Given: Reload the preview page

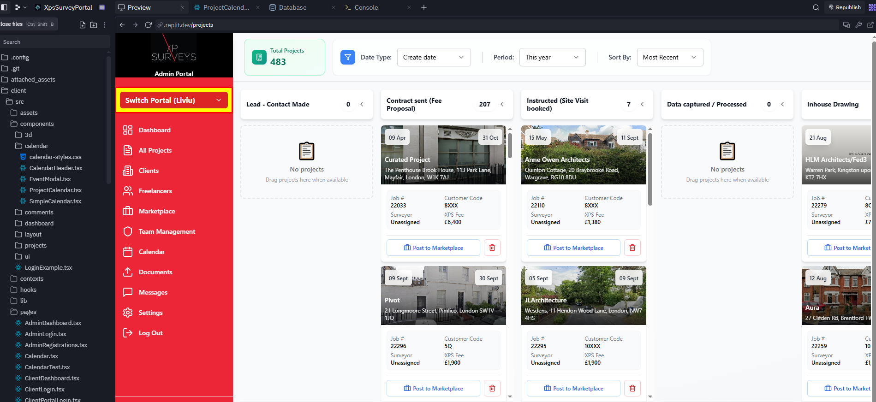Looking at the screenshot, I should tap(148, 25).
